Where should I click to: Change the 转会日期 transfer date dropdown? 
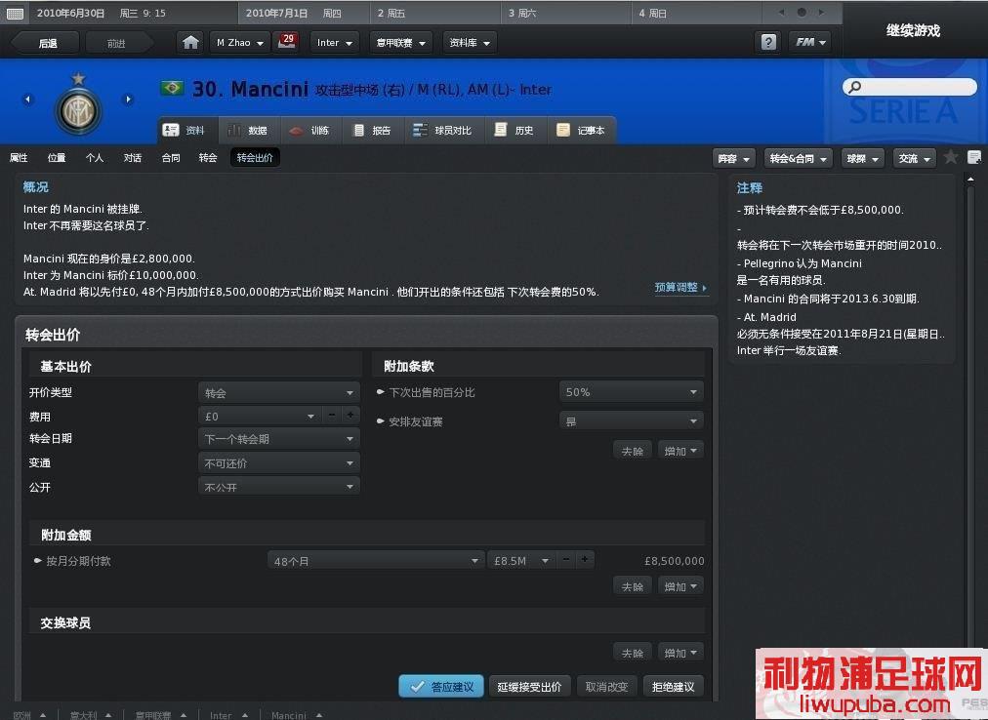point(279,438)
